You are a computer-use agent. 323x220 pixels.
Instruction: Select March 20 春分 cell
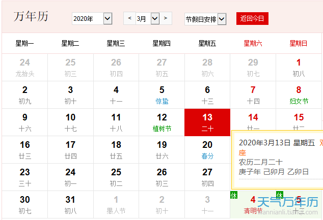tap(207, 150)
